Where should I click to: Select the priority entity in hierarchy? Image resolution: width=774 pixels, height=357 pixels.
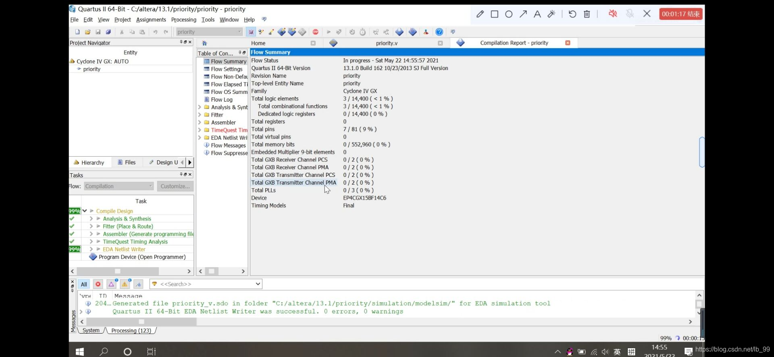pyautogui.click(x=92, y=69)
